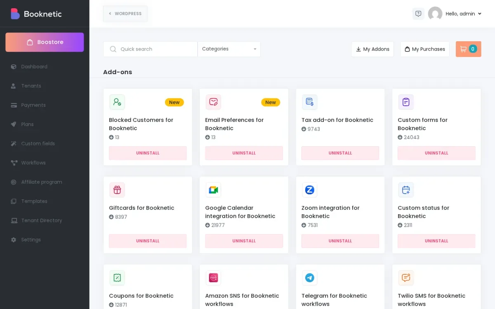This screenshot has width=495, height=309.
Task: Click the Tax add-on for Booknetic title
Action: coord(337,120)
